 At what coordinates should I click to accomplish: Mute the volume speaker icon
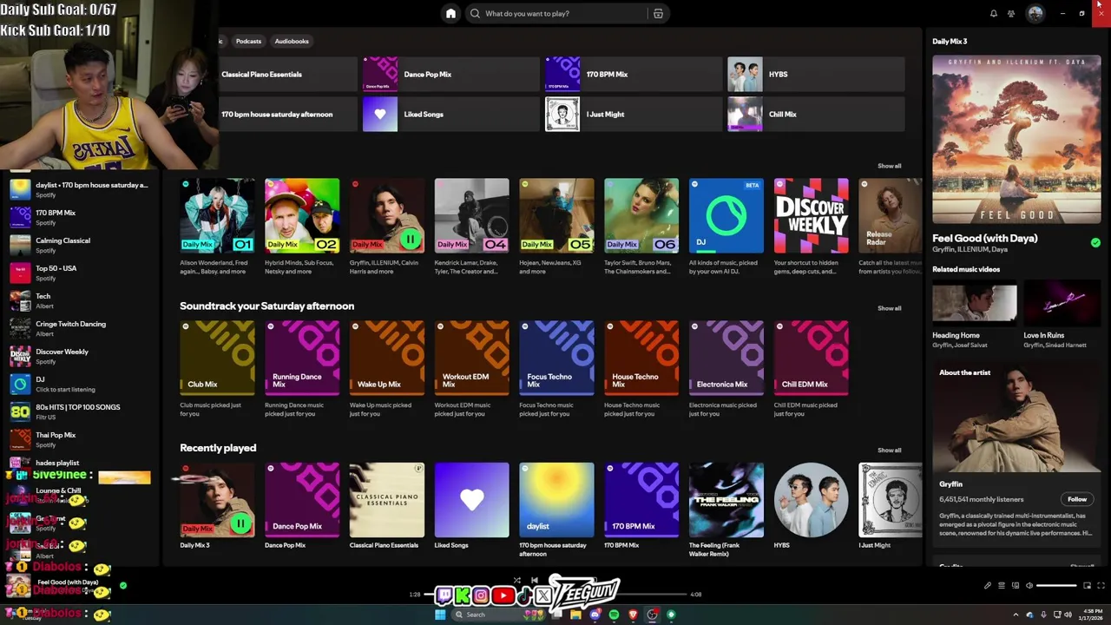tap(1029, 585)
